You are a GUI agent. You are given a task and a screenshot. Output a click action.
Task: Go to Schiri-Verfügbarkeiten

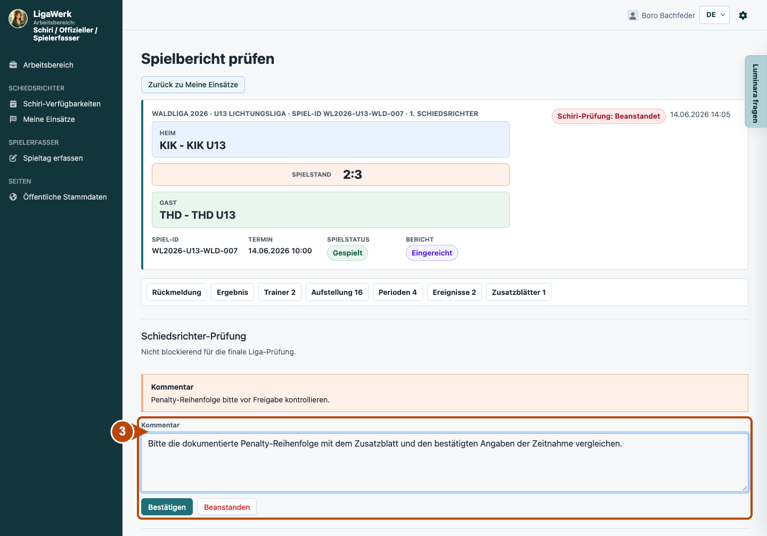(61, 104)
